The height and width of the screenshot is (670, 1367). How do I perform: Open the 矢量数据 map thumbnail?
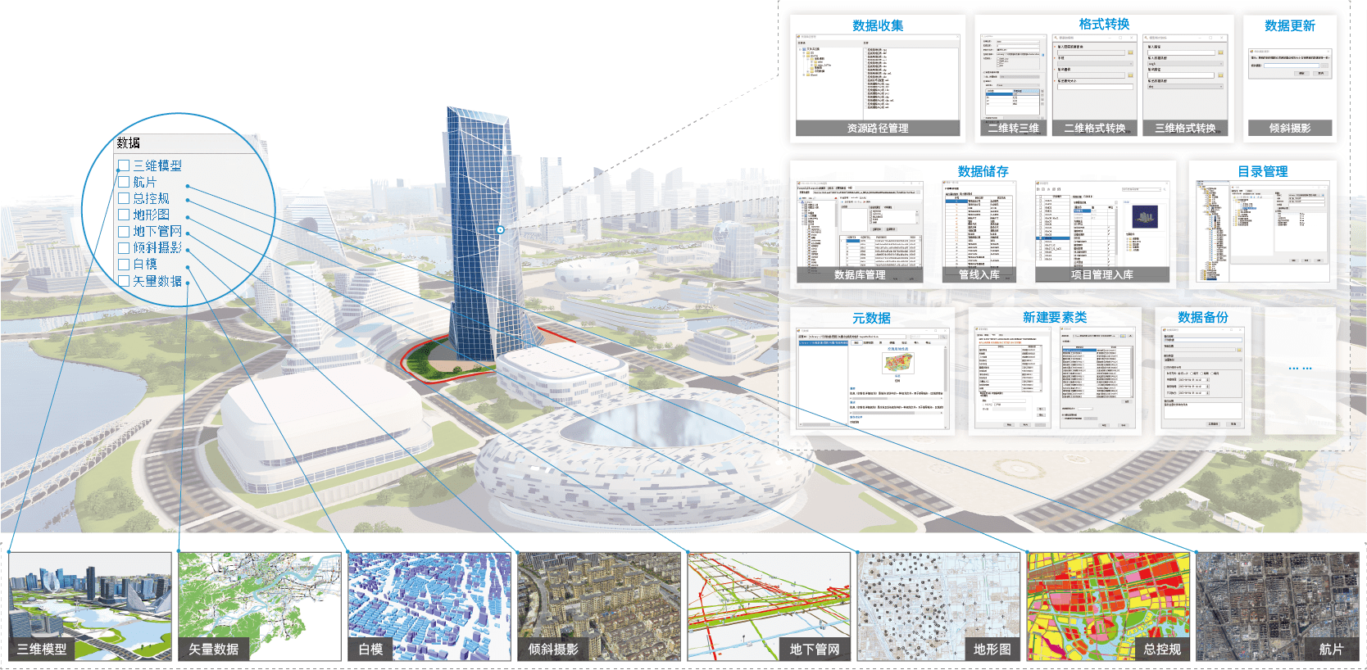click(260, 606)
